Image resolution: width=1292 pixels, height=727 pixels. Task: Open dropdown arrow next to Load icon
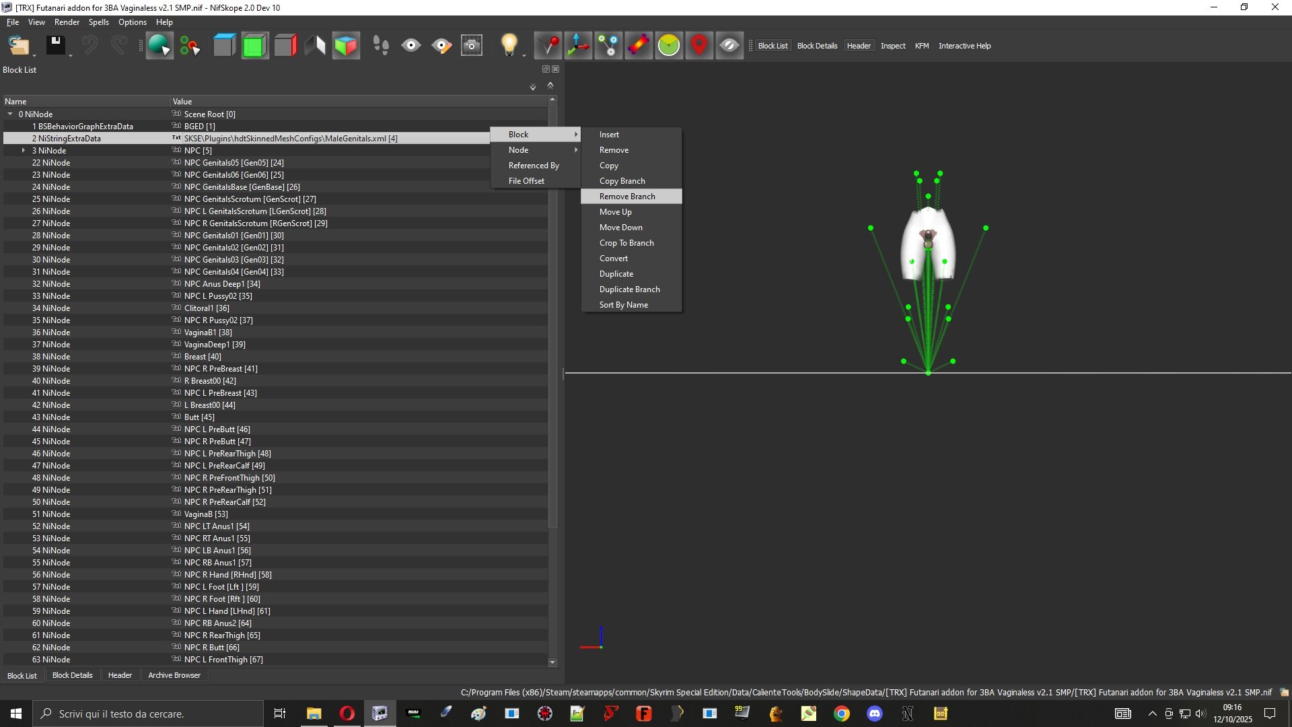click(35, 55)
